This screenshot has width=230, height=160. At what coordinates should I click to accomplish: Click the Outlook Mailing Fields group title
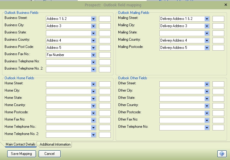coord(133,13)
